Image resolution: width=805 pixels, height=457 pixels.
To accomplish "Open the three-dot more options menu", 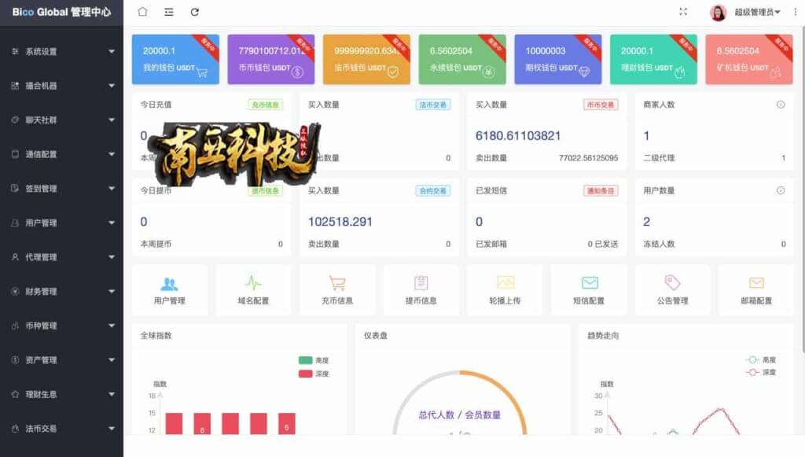I will click(x=796, y=12).
